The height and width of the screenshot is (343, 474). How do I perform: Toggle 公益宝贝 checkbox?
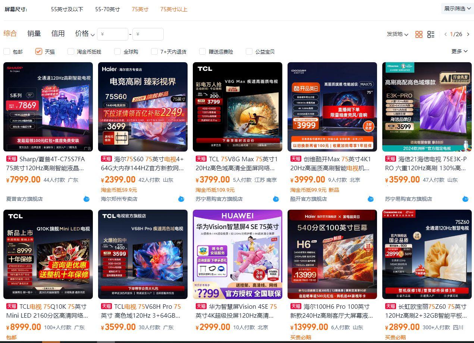249,51
